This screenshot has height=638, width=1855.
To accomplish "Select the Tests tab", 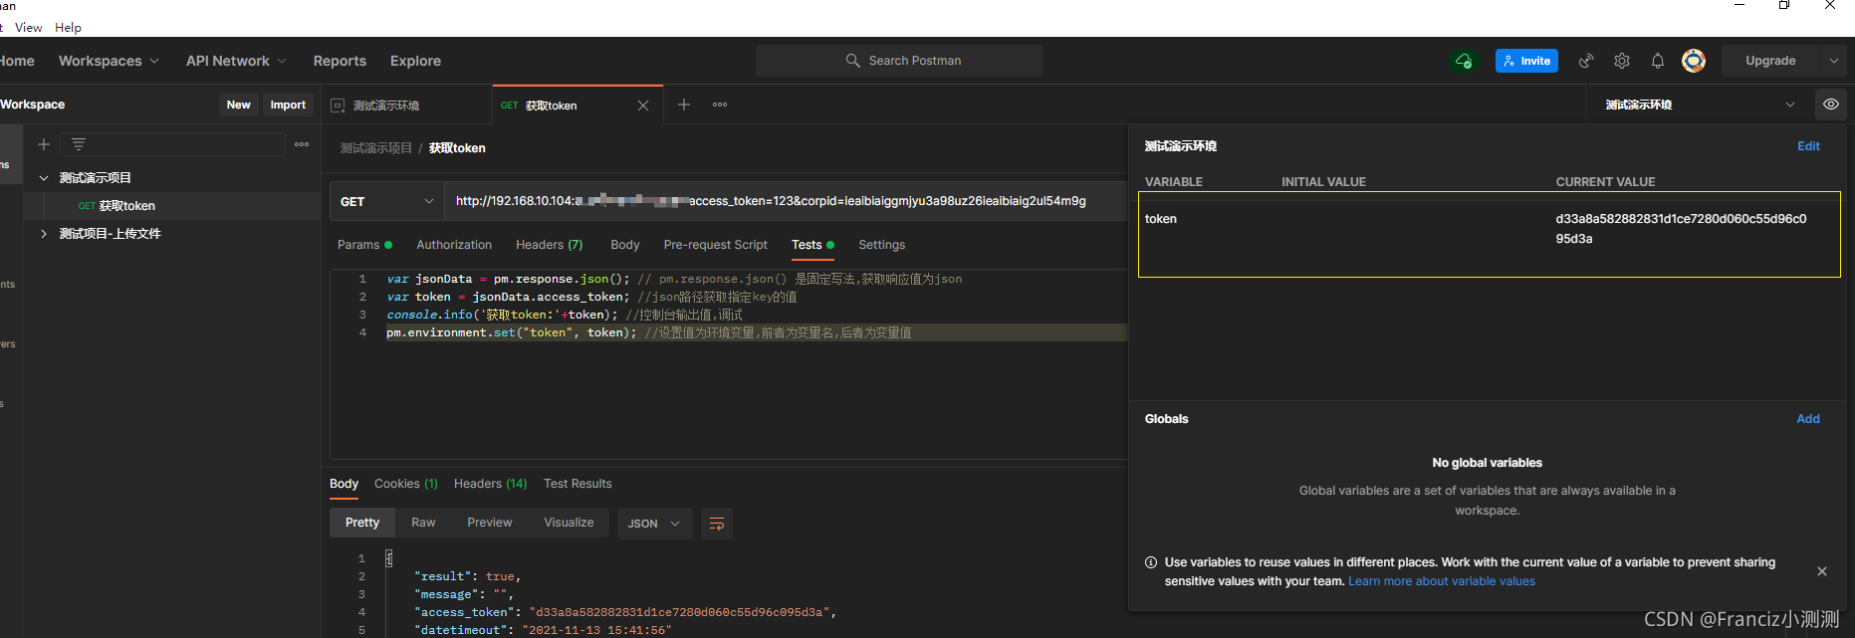I will tap(812, 245).
